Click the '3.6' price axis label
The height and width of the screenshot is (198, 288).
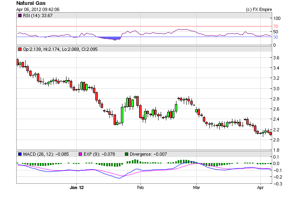pyautogui.click(x=276, y=58)
